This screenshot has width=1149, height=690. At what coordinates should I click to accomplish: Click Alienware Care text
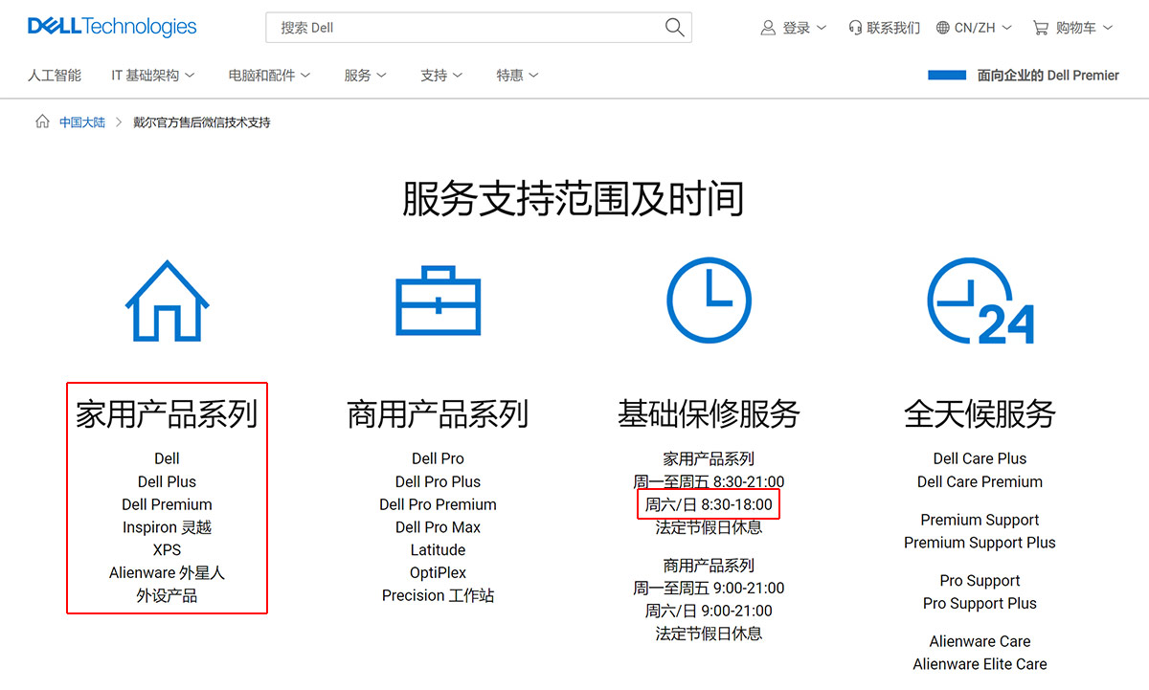(980, 641)
